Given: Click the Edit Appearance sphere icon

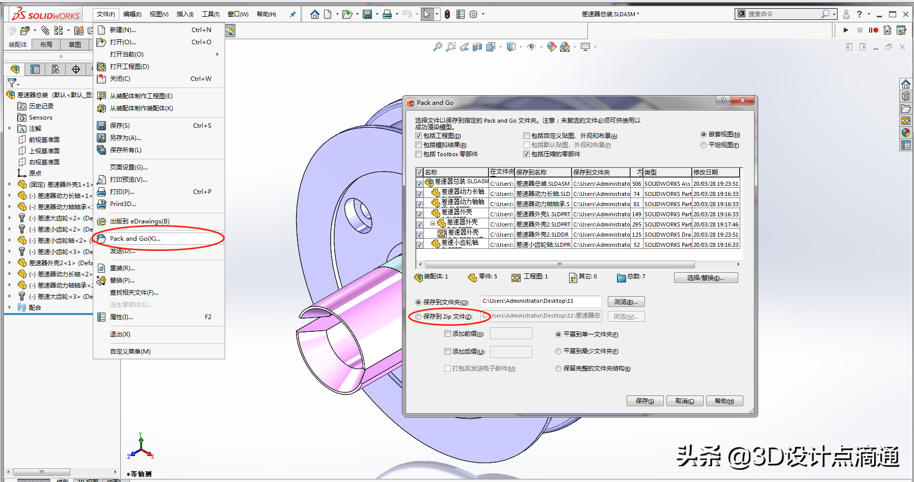Looking at the screenshot, I should click(551, 47).
